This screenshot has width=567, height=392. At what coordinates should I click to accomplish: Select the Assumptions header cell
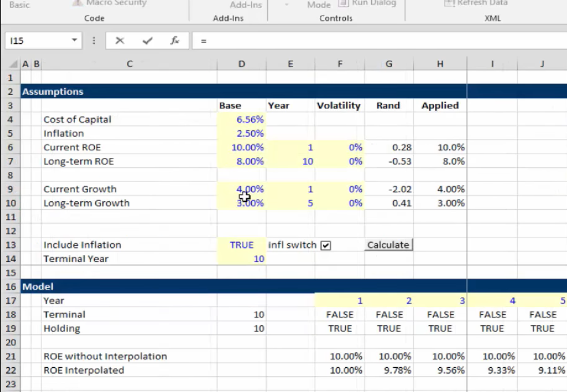pos(53,92)
